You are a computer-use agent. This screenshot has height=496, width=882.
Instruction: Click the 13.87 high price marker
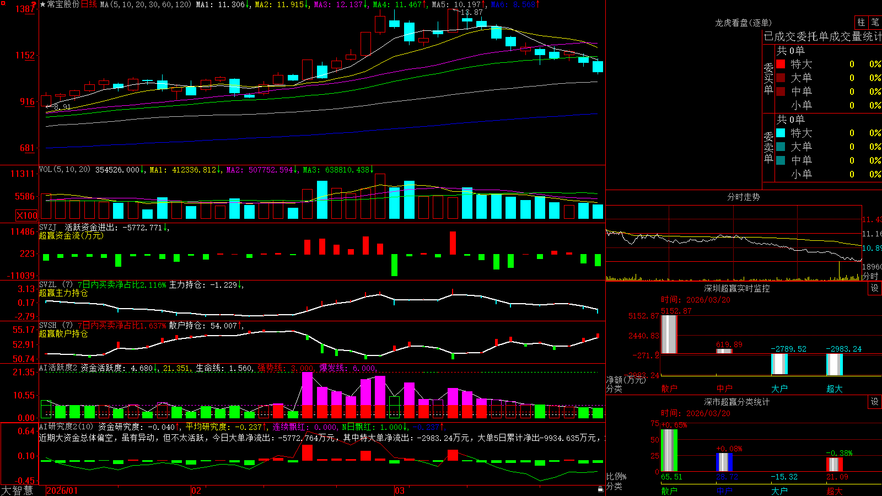tap(471, 12)
